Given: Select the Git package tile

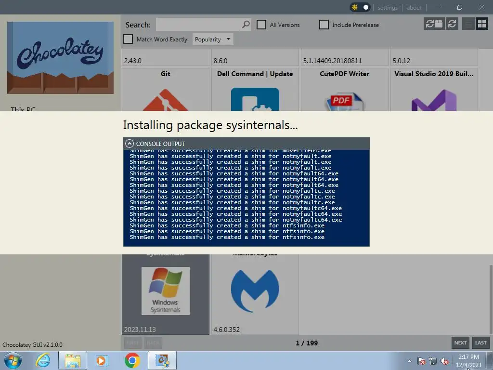Looking at the screenshot, I should (166, 89).
